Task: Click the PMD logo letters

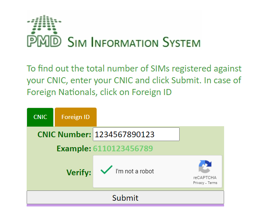Action: tap(44, 41)
